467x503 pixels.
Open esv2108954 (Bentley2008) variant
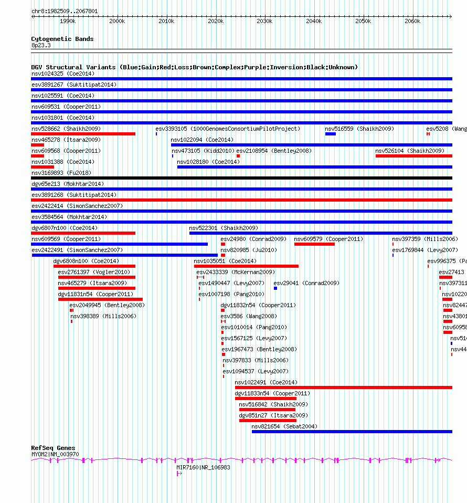(274, 151)
